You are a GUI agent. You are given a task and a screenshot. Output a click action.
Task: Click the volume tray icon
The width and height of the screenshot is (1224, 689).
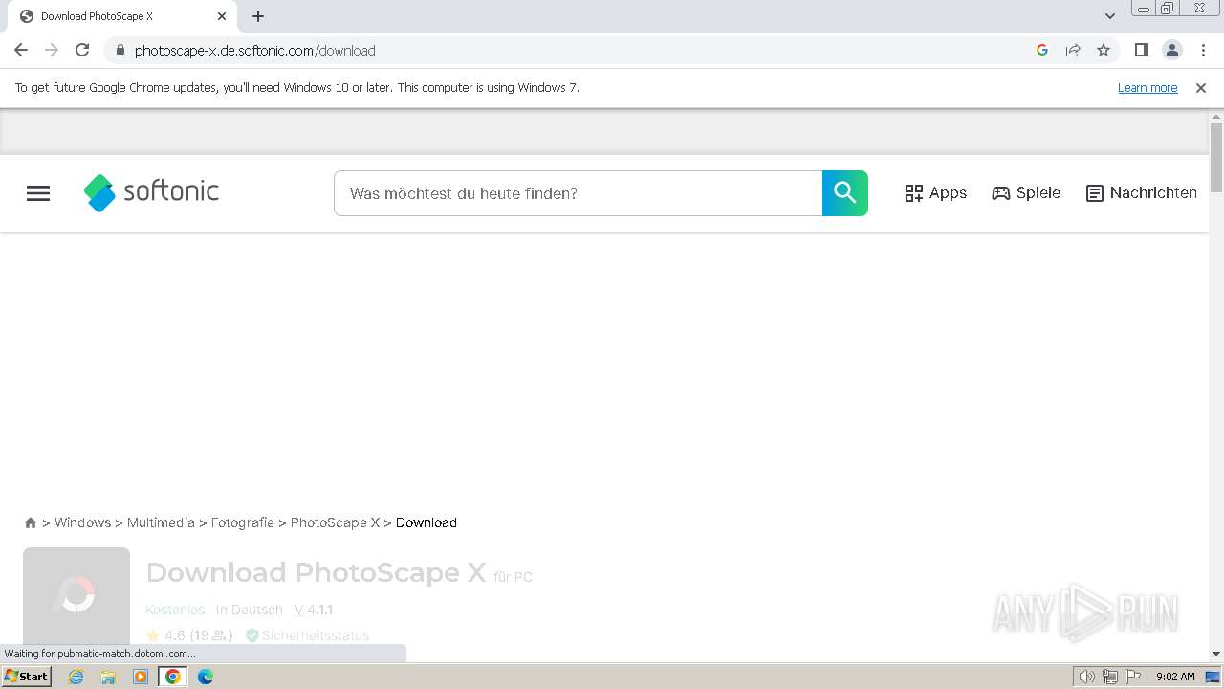pyautogui.click(x=1087, y=677)
